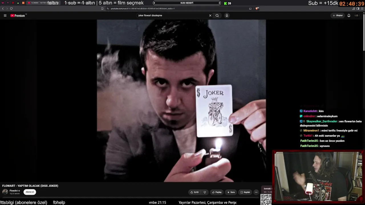Dislike the video

click(x=205, y=192)
